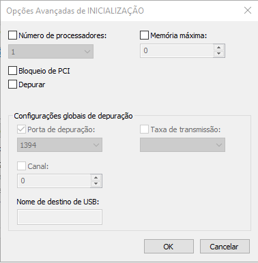Screen dimensions: 258x263
Task: Select the Canal number field
Action: click(54, 181)
